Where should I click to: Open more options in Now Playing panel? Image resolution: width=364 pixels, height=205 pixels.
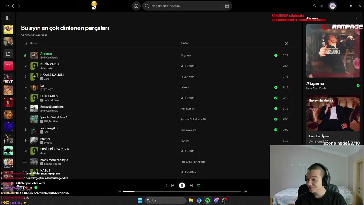[x=349, y=18]
